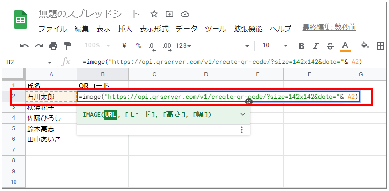Print the spreadsheet
This screenshot has height=191, width=389.
53,46
